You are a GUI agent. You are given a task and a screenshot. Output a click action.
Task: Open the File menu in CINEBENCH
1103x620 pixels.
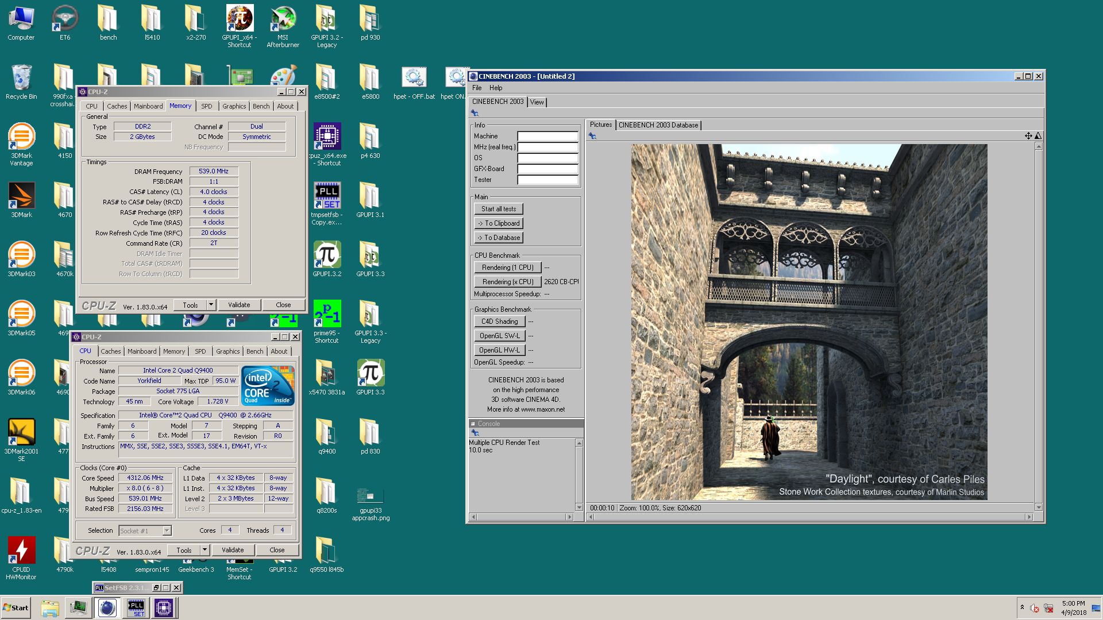tap(477, 88)
